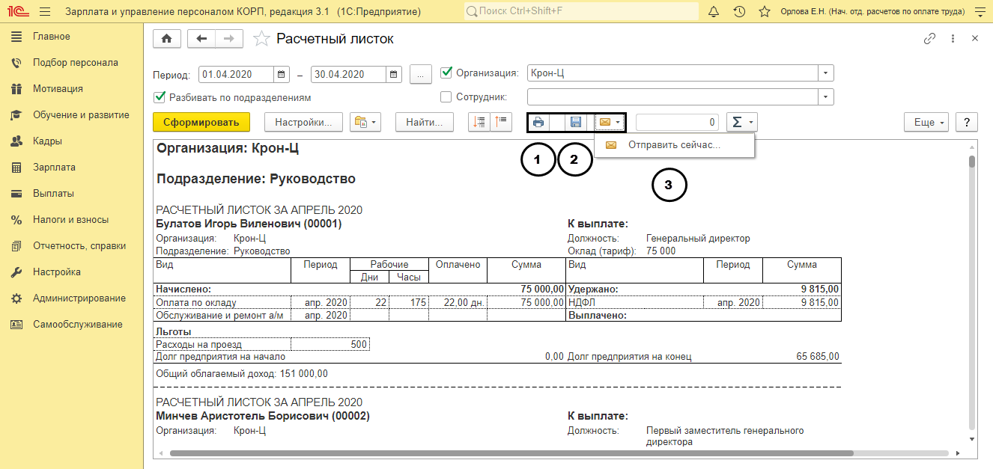This screenshot has height=469, width=993.
Task: Click the Настройки... button
Action: tap(303, 122)
